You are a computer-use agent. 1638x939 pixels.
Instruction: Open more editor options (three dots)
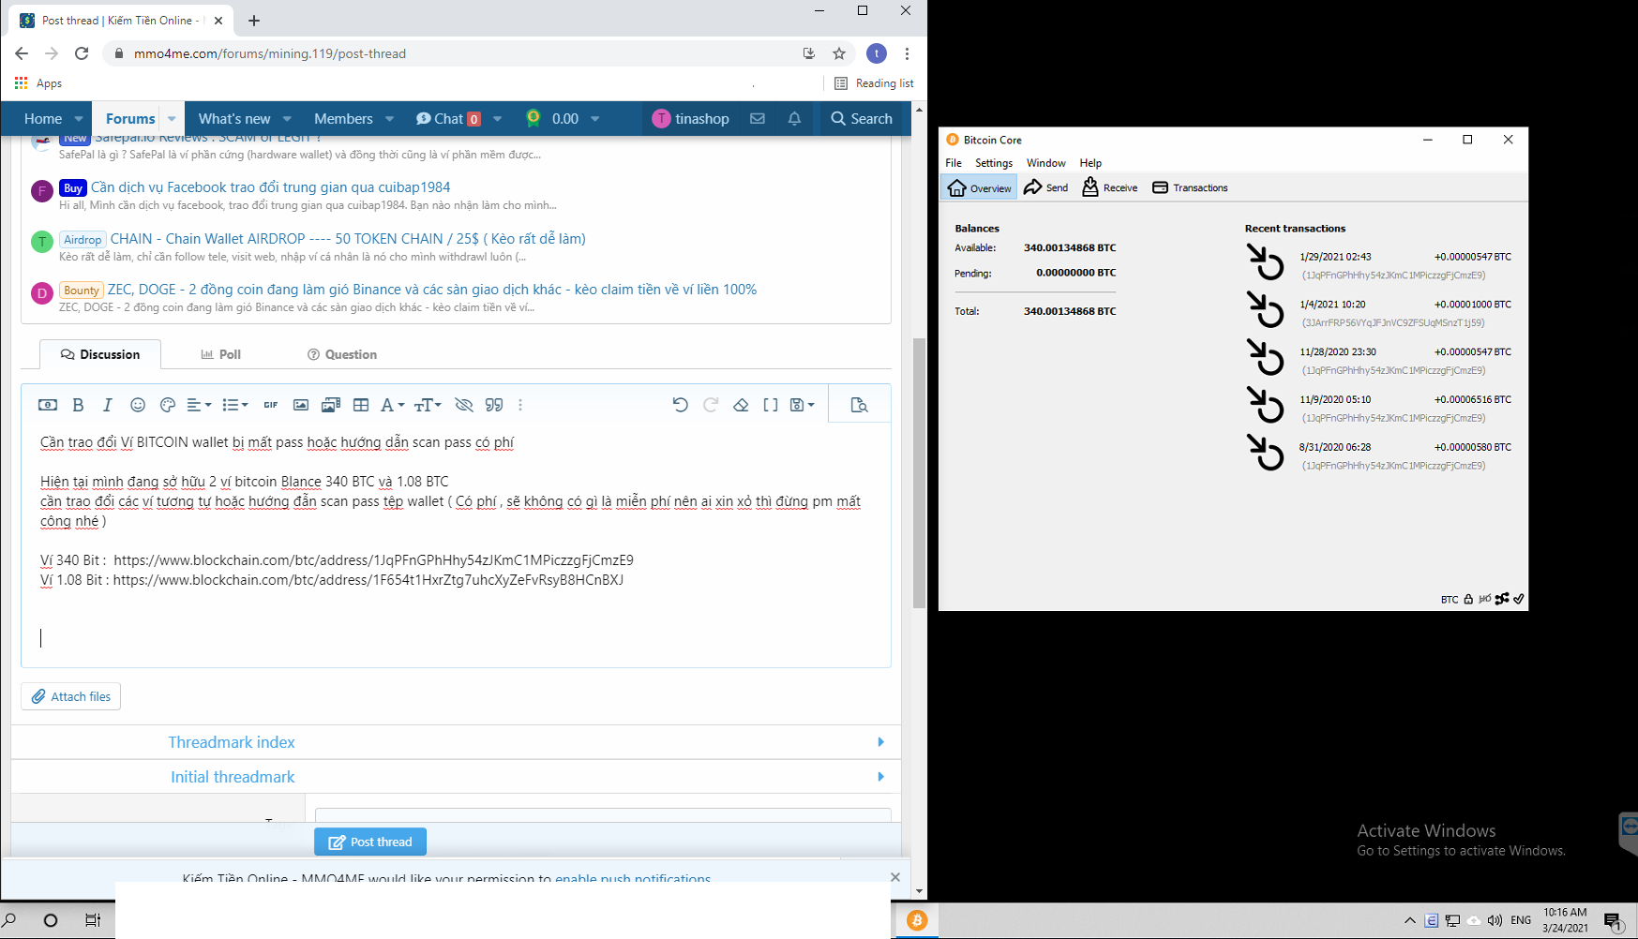click(520, 405)
